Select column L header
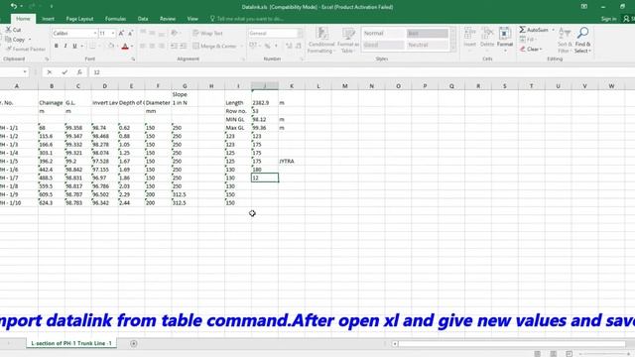The width and height of the screenshot is (635, 357). tap(318, 86)
